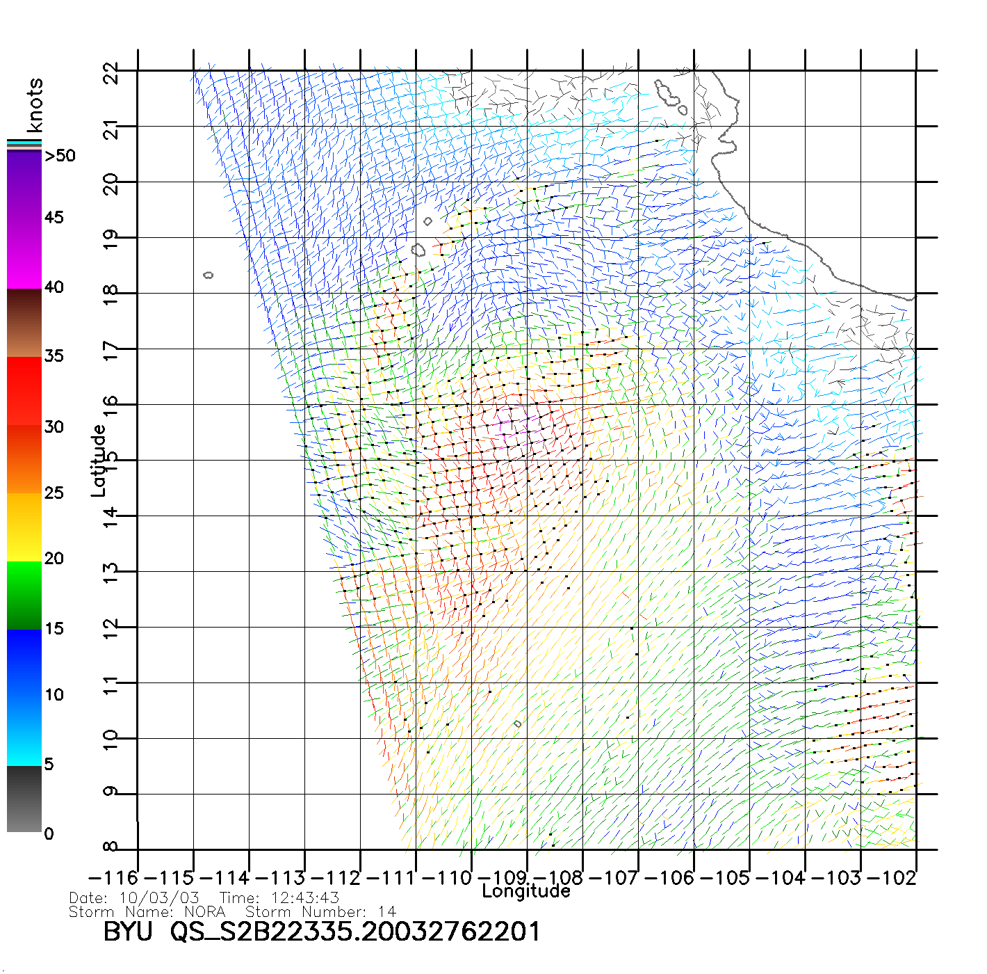
Task: Click the 'knots' legend unit label
Action: [x=35, y=106]
